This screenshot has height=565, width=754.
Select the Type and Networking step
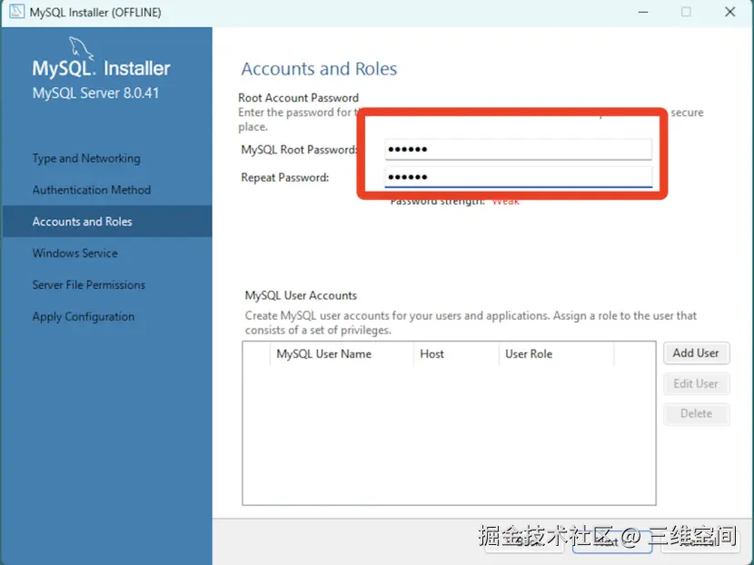coord(86,158)
